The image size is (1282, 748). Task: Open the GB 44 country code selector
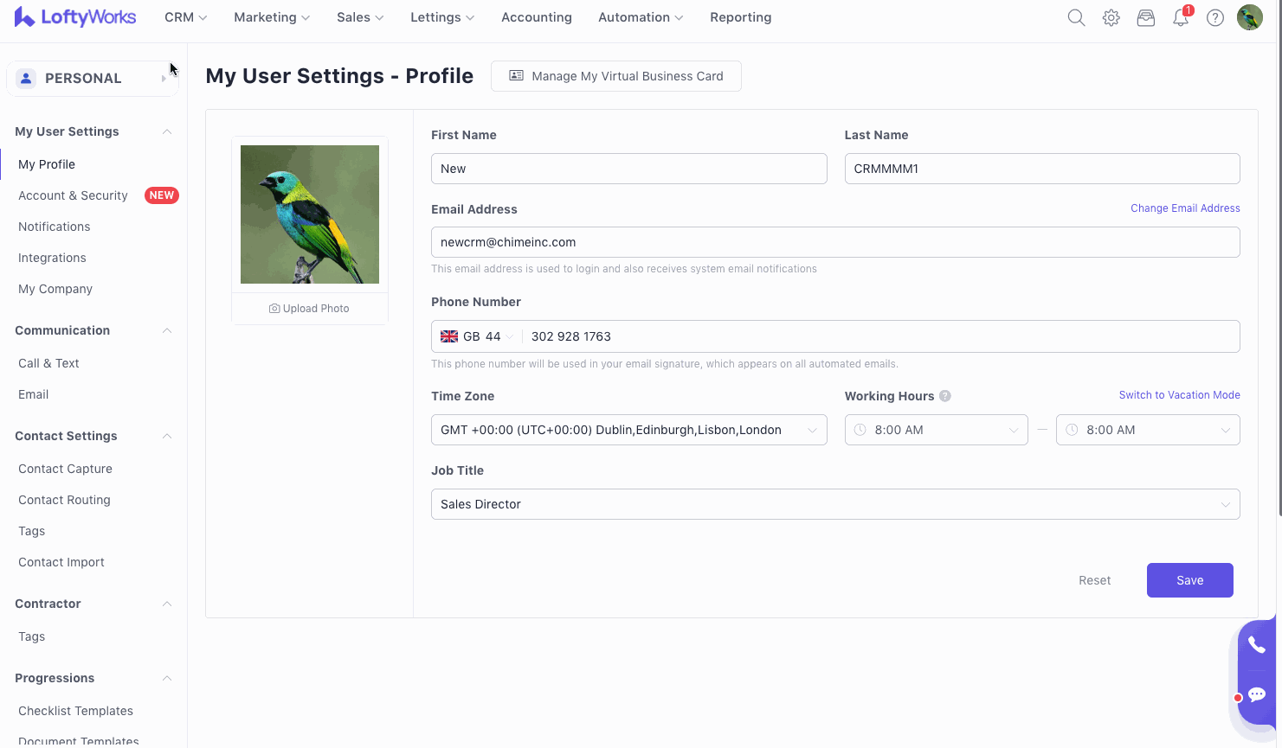(477, 336)
